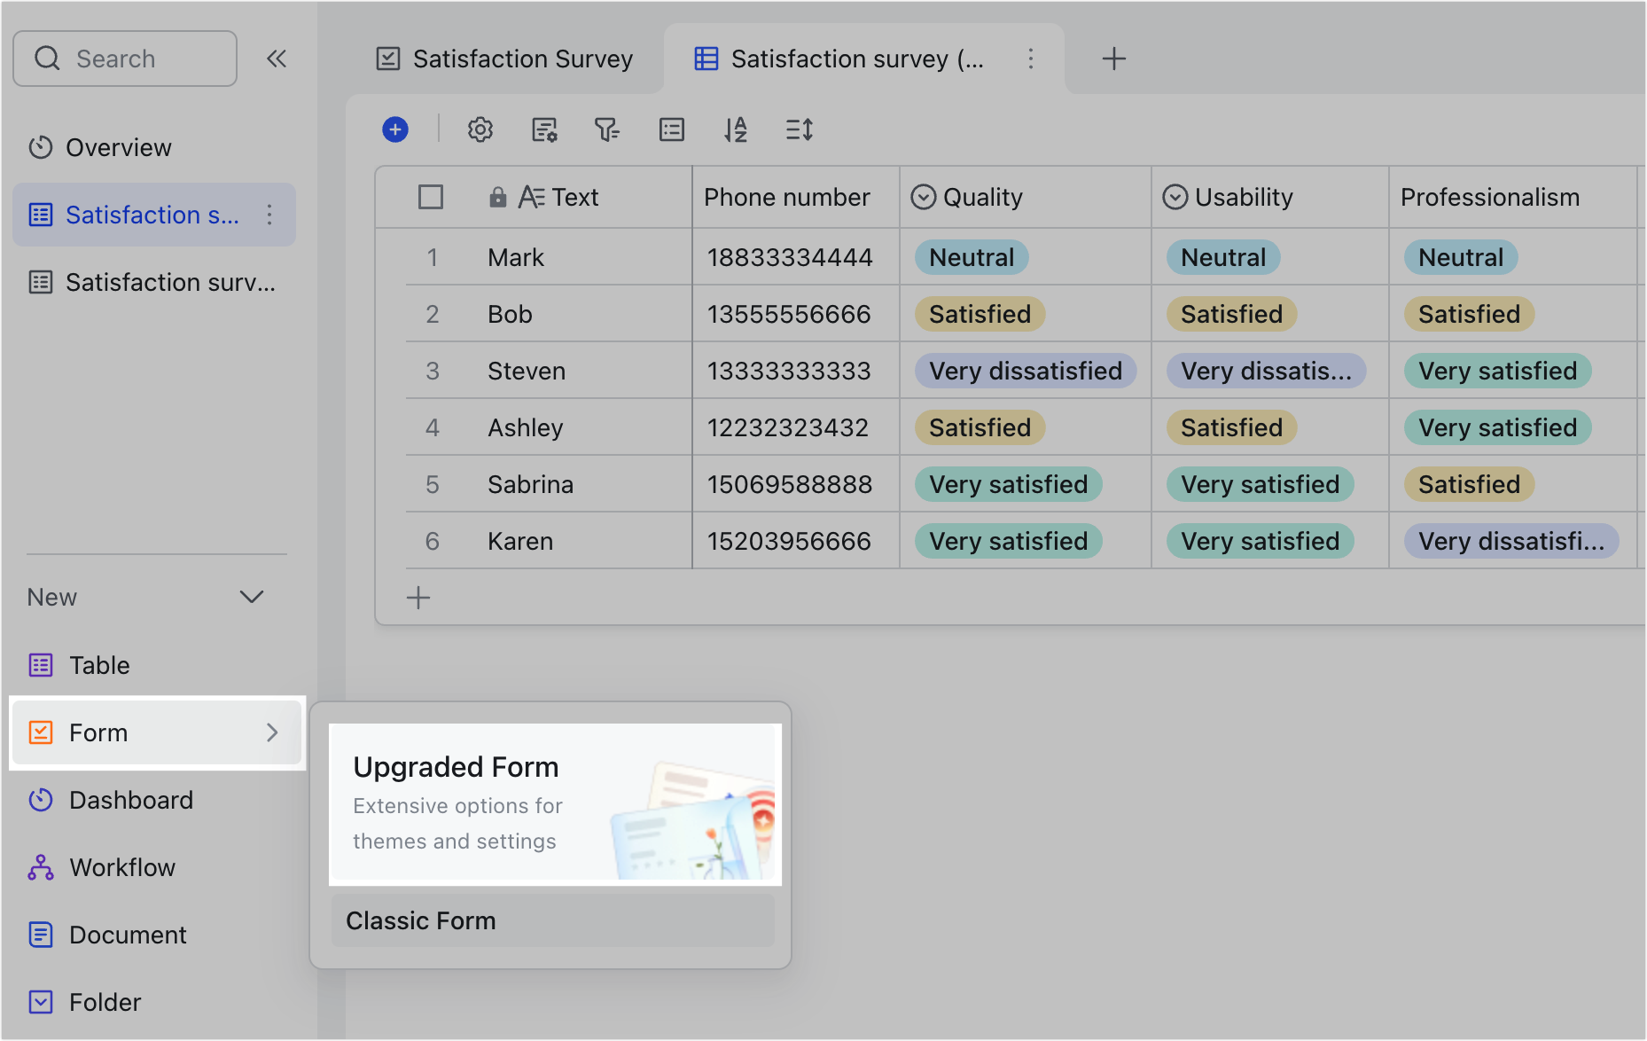The width and height of the screenshot is (1647, 1041).
Task: Create a new Workflow from the sidebar
Action: [122, 867]
